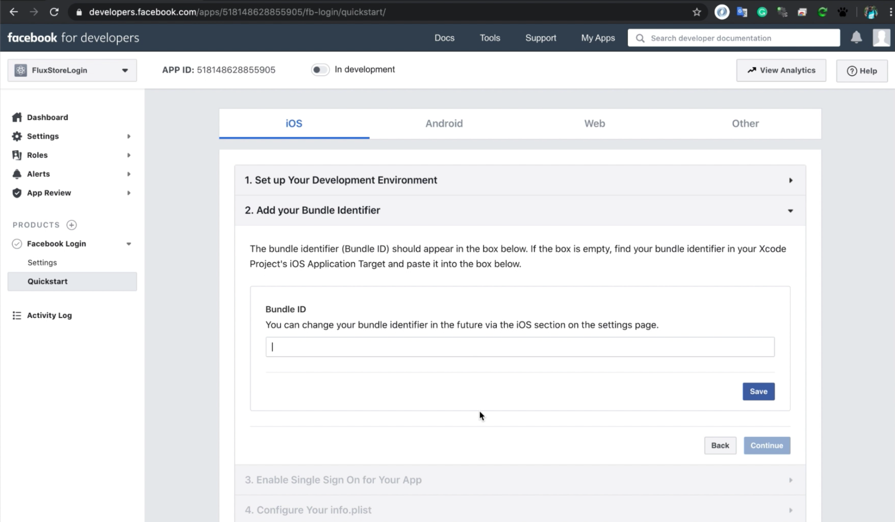Focus the Bundle ID text field
Viewport: 895px width, 522px height.
pos(520,347)
